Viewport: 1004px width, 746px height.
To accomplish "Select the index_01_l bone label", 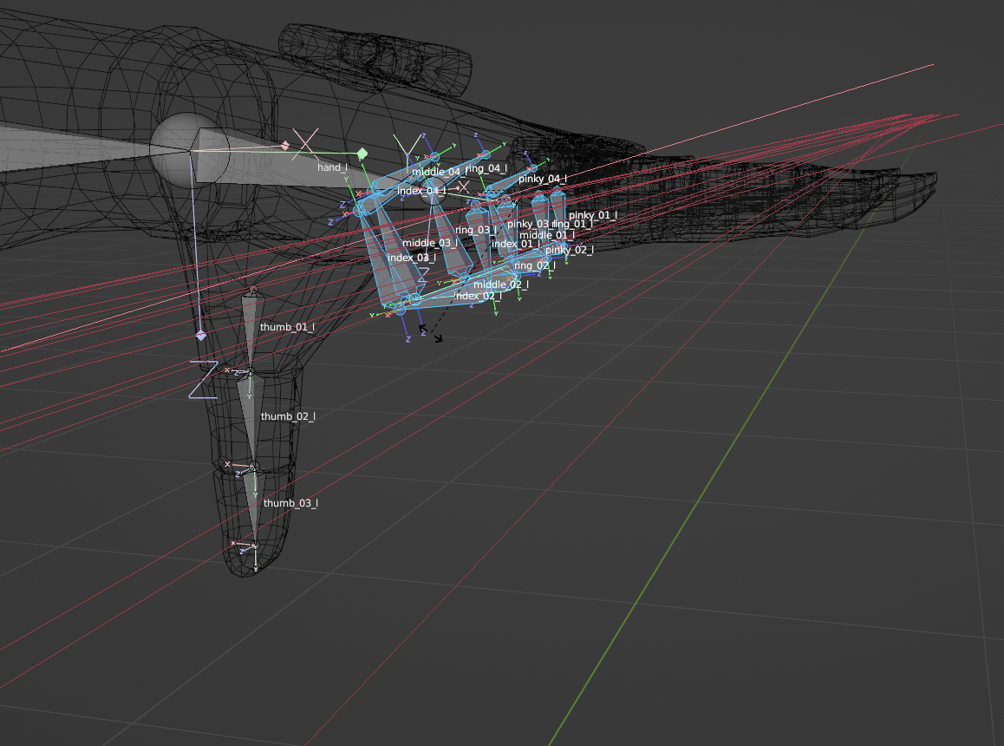I will [x=516, y=244].
